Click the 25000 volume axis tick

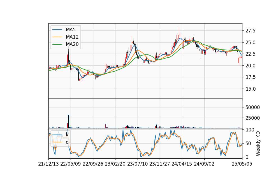click(252, 118)
